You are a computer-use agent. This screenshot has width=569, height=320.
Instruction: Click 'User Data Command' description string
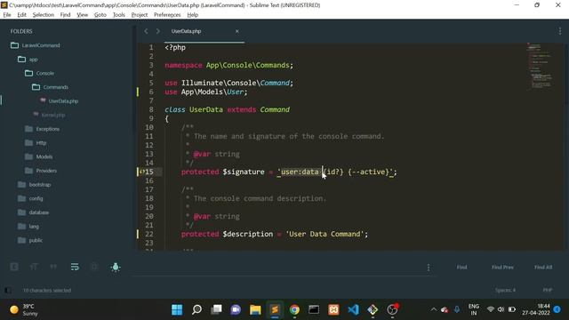325,234
